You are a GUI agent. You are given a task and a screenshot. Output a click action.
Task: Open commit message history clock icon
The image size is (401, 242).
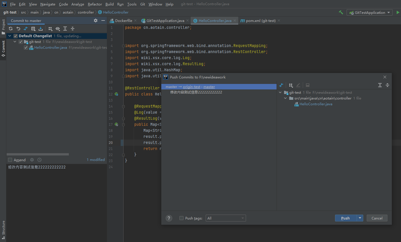(x=39, y=160)
